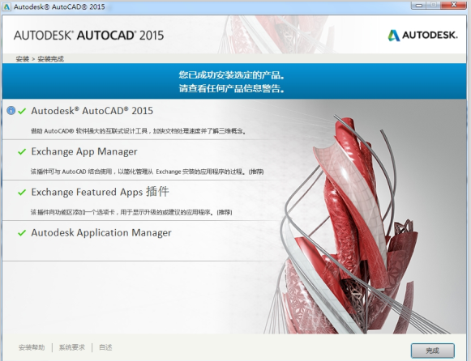Click the Autodesk logo in the header
The height and width of the screenshot is (361, 471).
coord(422,36)
